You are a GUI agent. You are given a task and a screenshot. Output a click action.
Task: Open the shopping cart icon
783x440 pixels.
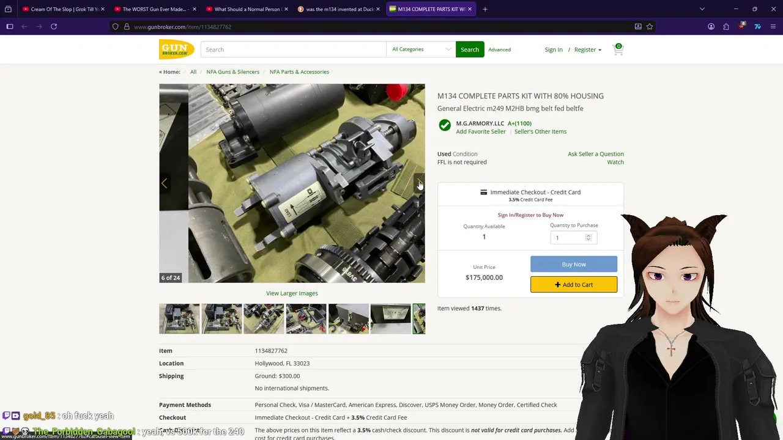coord(618,50)
